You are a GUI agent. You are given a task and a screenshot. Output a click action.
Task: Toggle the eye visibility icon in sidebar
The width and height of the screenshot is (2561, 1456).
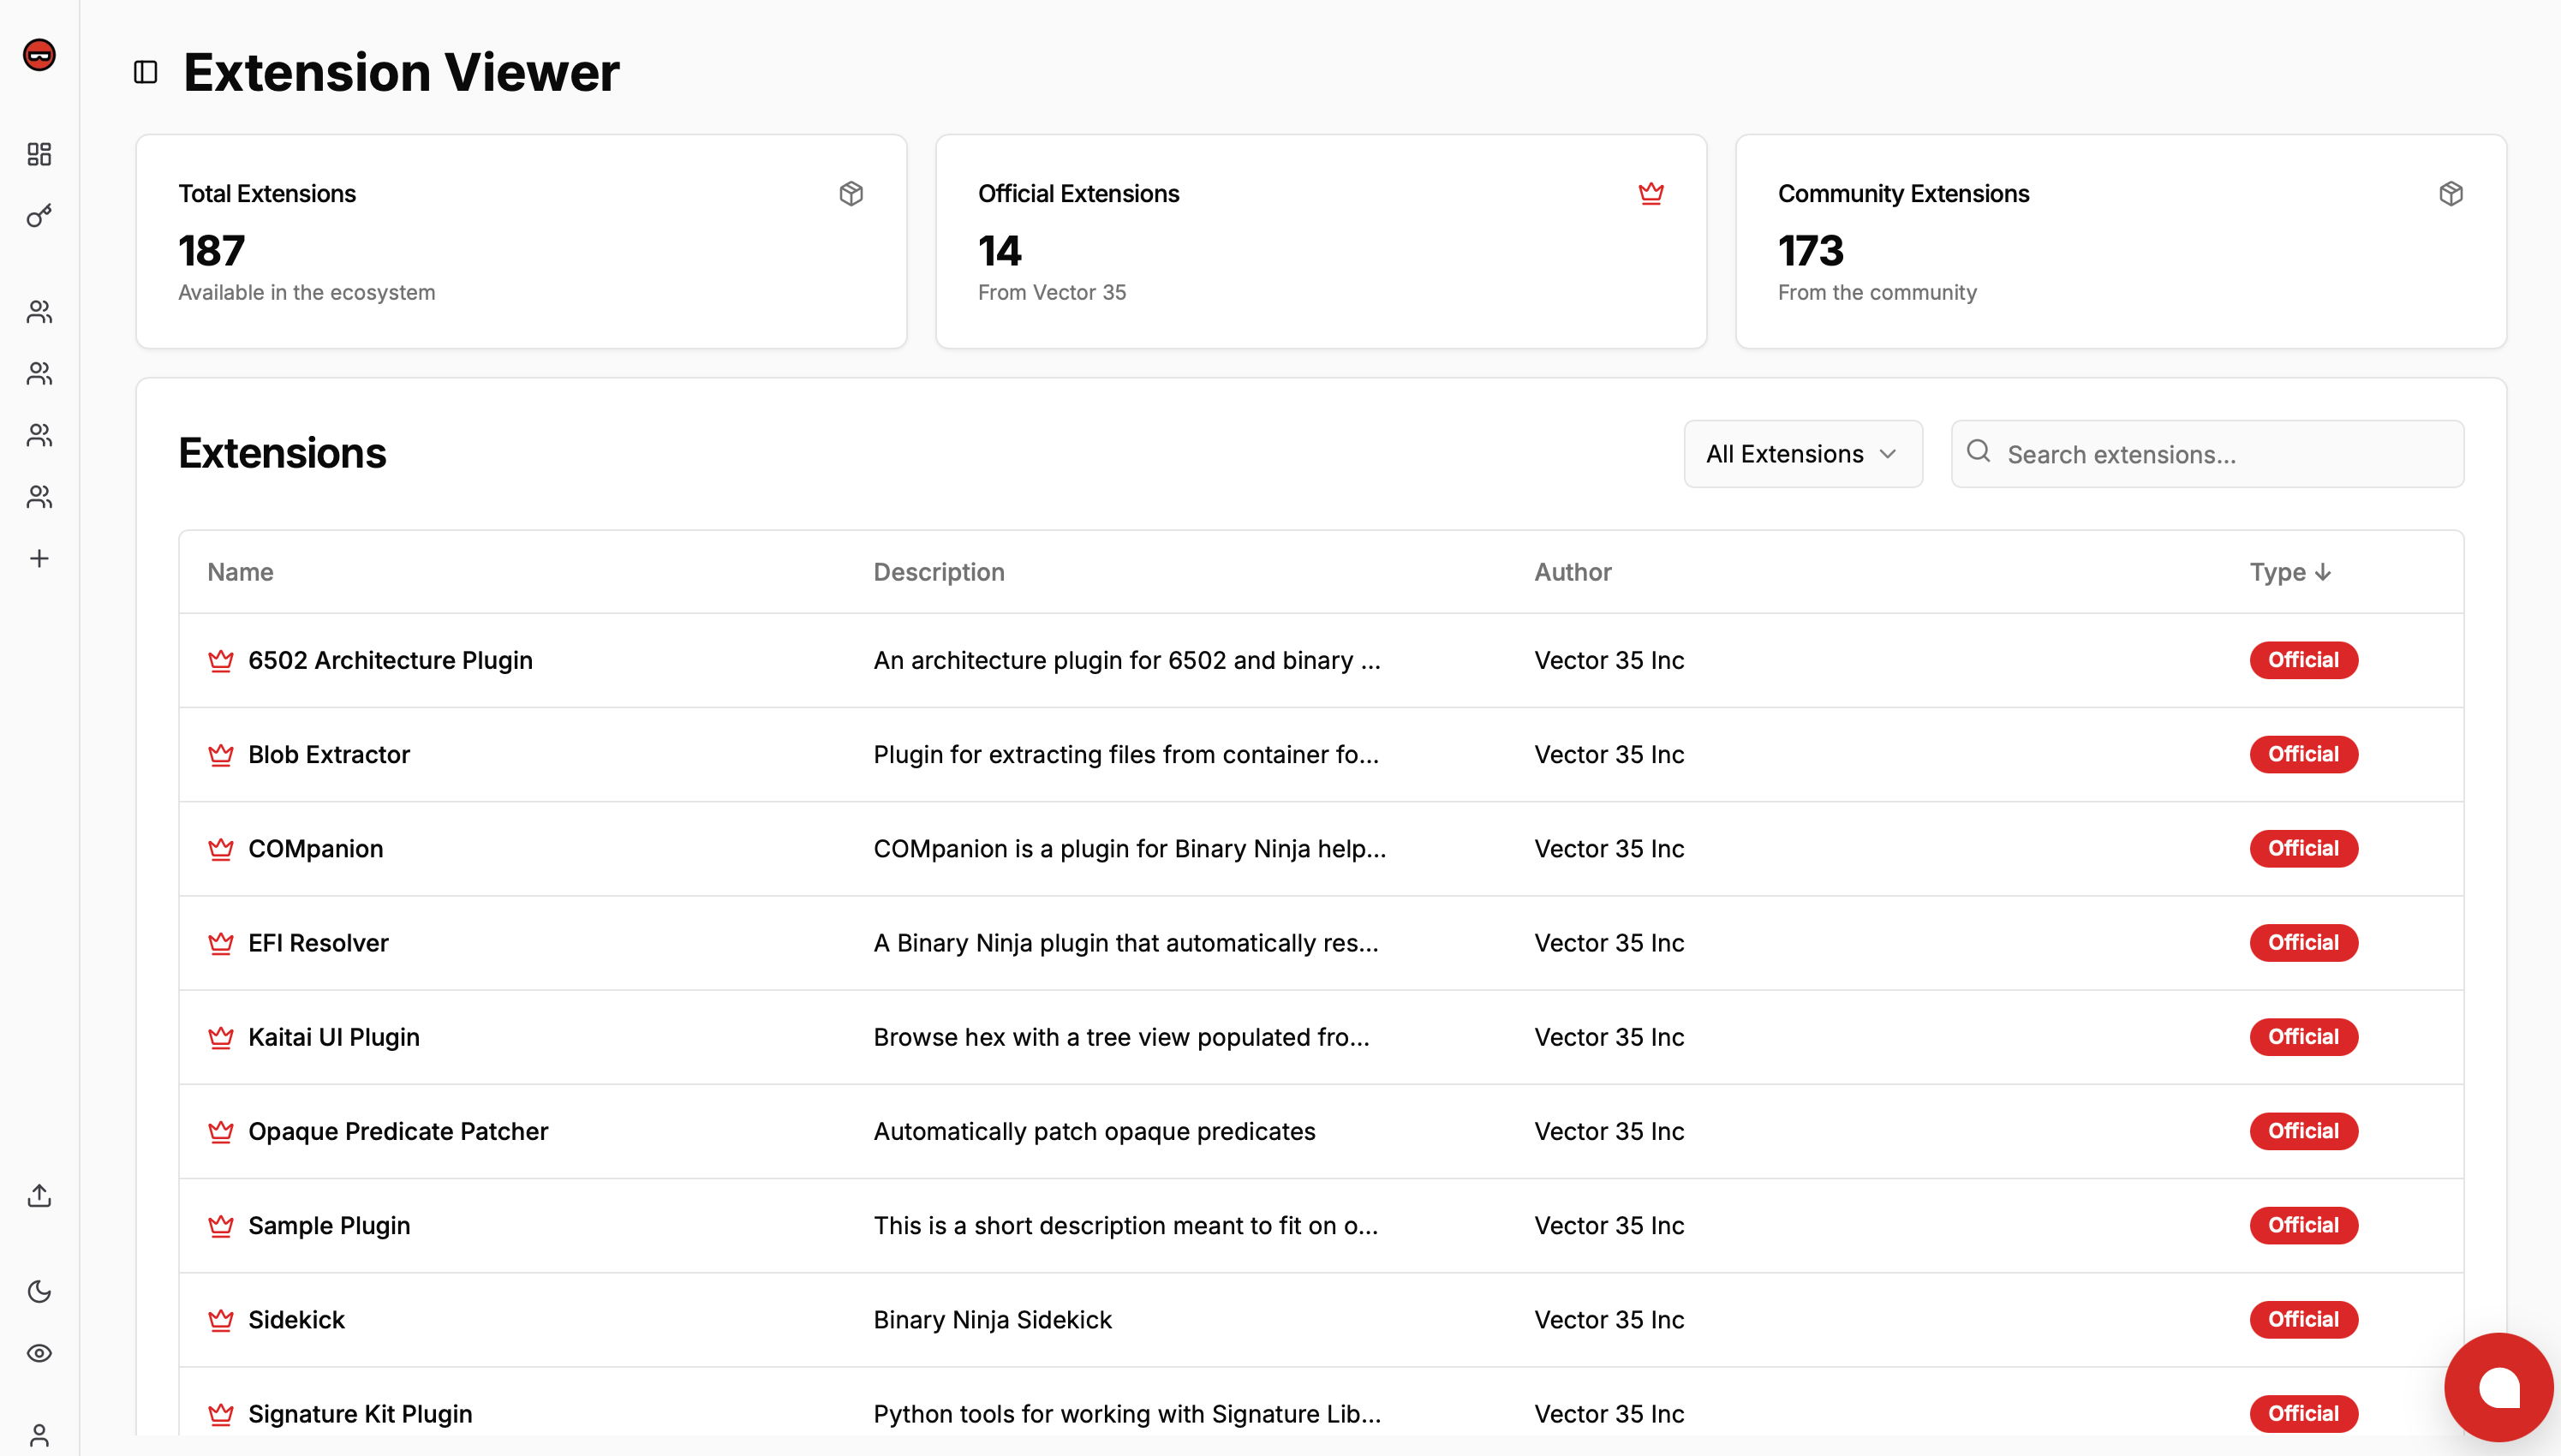coord(39,1354)
